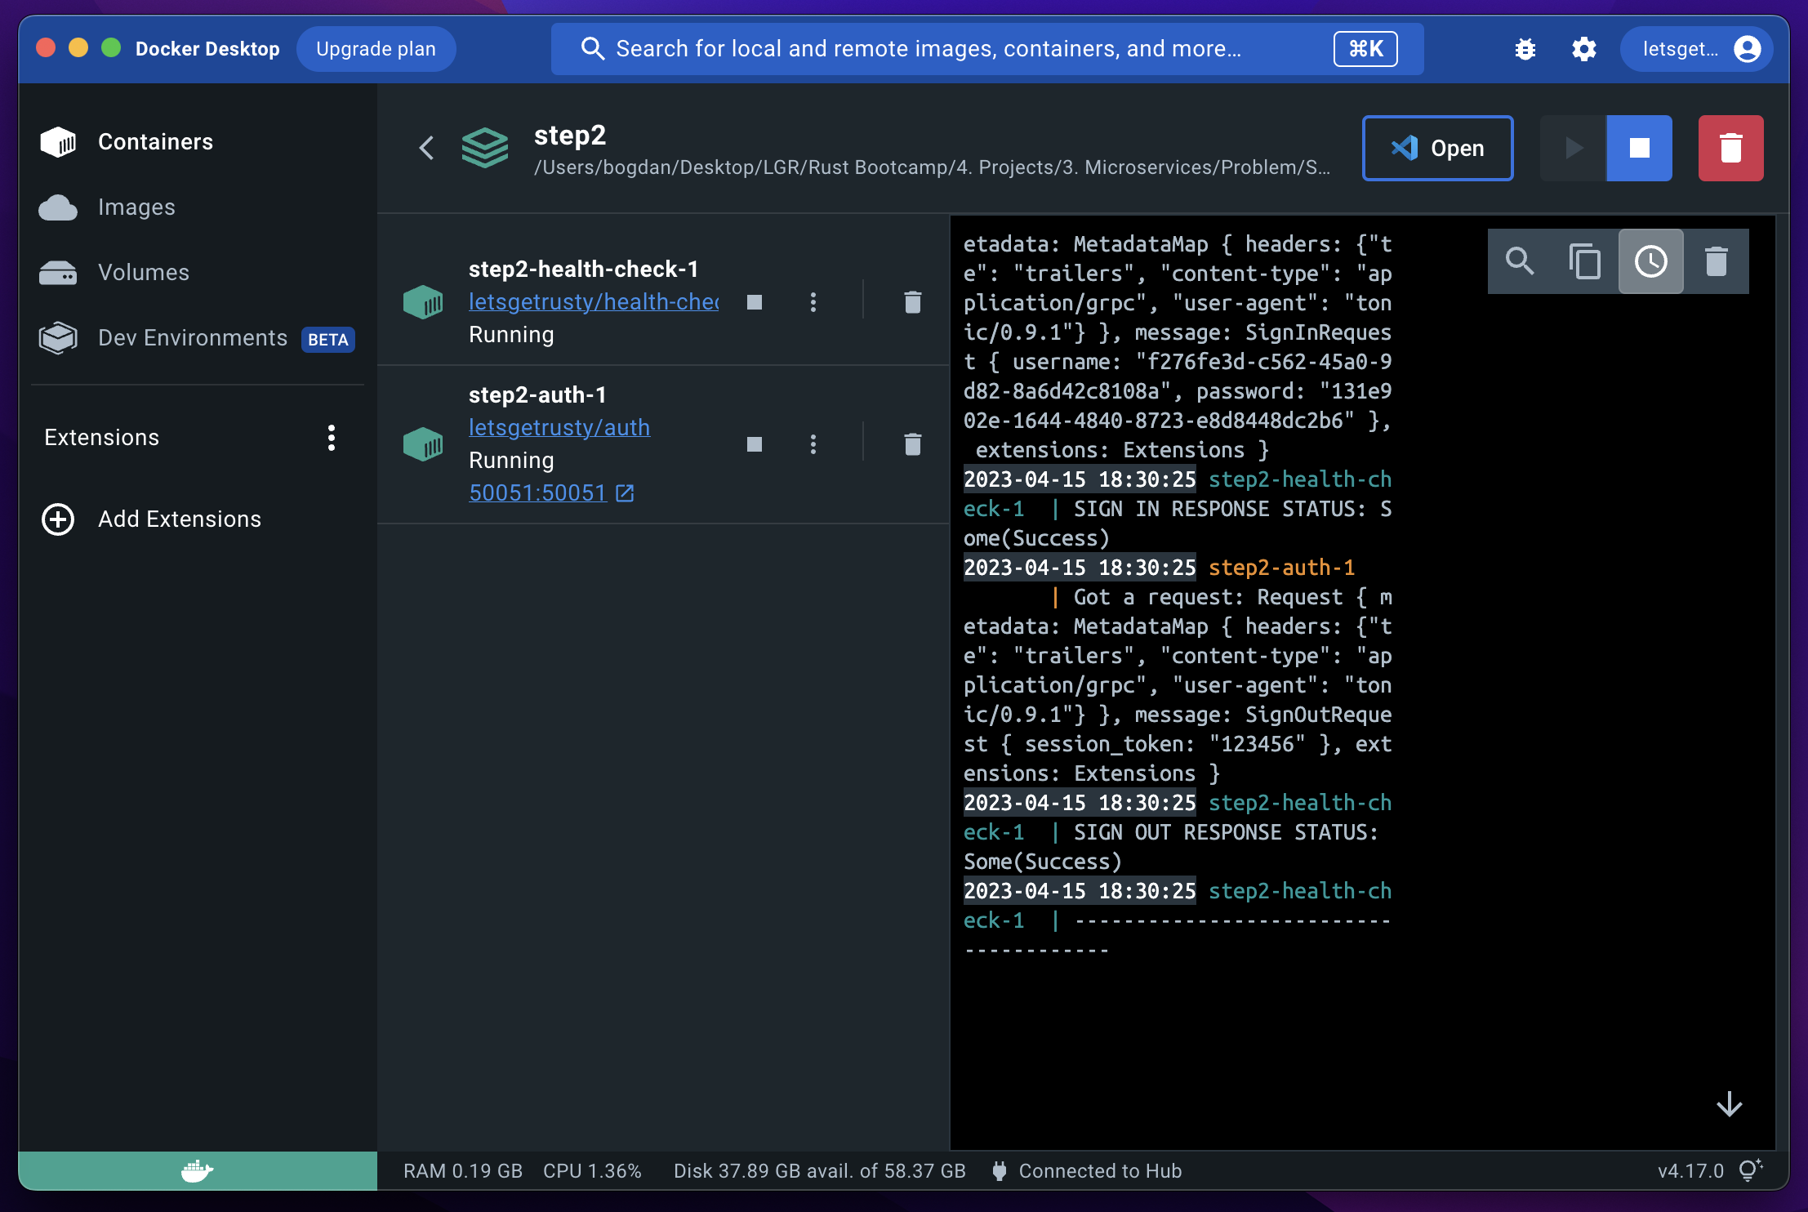This screenshot has width=1808, height=1212.
Task: Click the CPU 1.36% indicator
Action: [592, 1171]
